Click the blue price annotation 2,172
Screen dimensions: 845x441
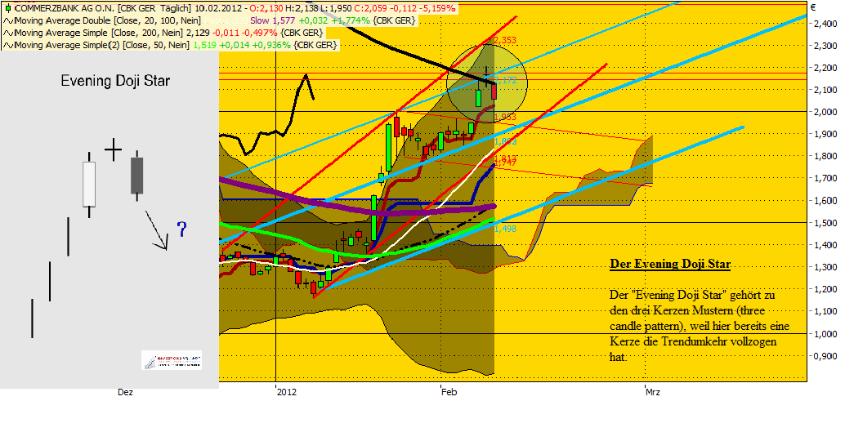506,81
